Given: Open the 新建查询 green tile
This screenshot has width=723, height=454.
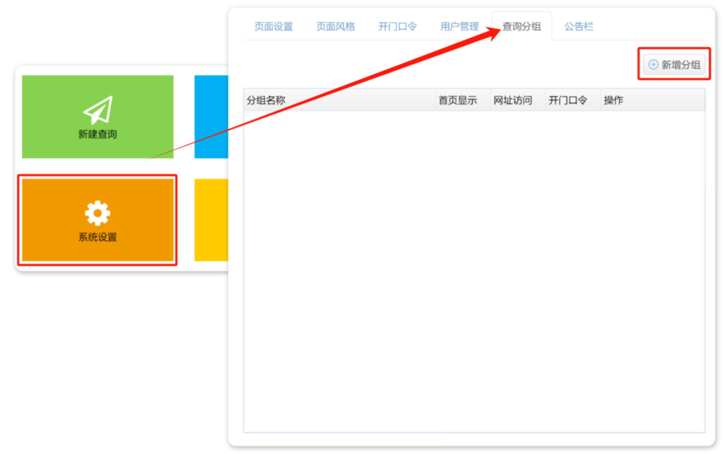Looking at the screenshot, I should point(98,117).
